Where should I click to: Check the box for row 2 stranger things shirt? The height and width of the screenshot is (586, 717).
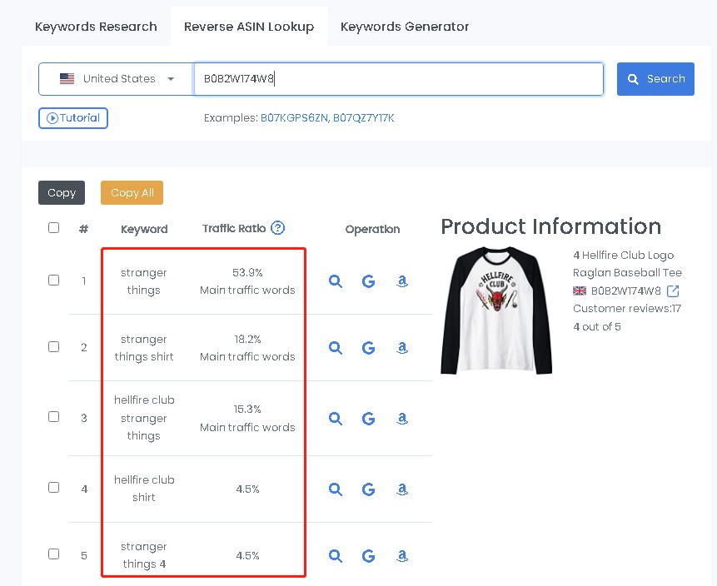(53, 347)
